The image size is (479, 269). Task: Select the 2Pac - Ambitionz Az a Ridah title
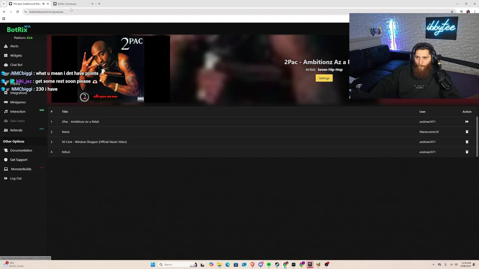80,121
